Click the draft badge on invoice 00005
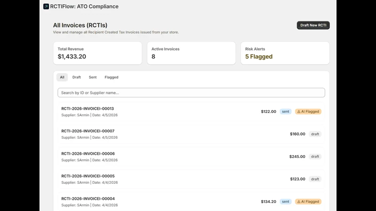376x211 pixels. [x=315, y=179]
